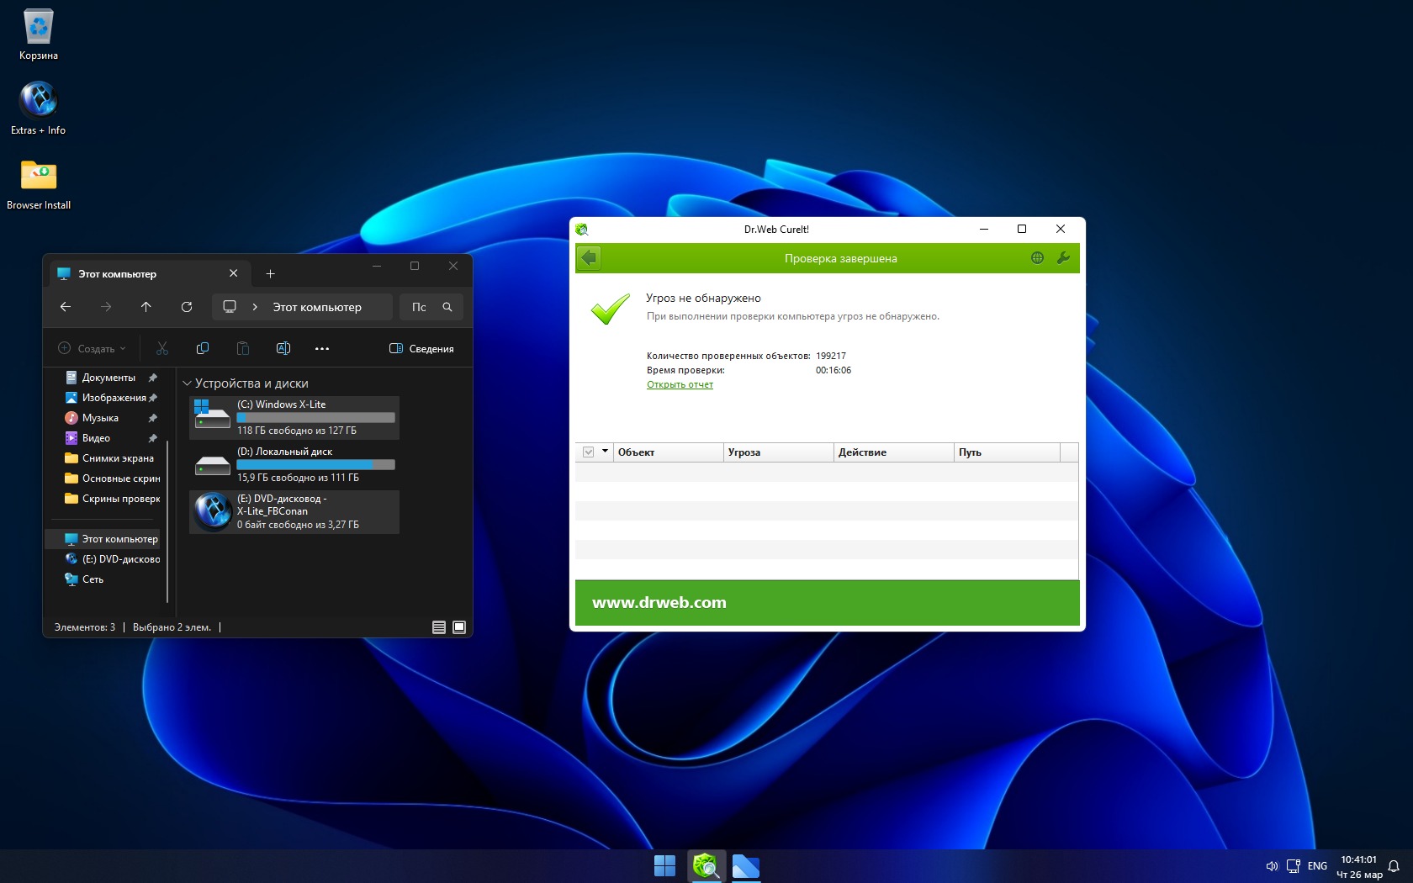Screen dimensions: 1413x883
Task: Click the green back arrow in Dr.Web
Action: [x=589, y=258]
